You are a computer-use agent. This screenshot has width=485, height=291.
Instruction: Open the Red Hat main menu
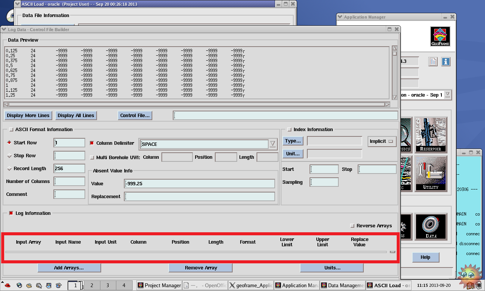(7, 285)
